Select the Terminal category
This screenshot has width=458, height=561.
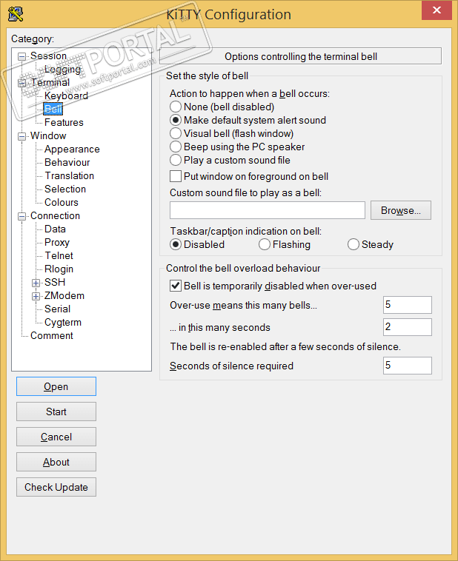pos(50,82)
